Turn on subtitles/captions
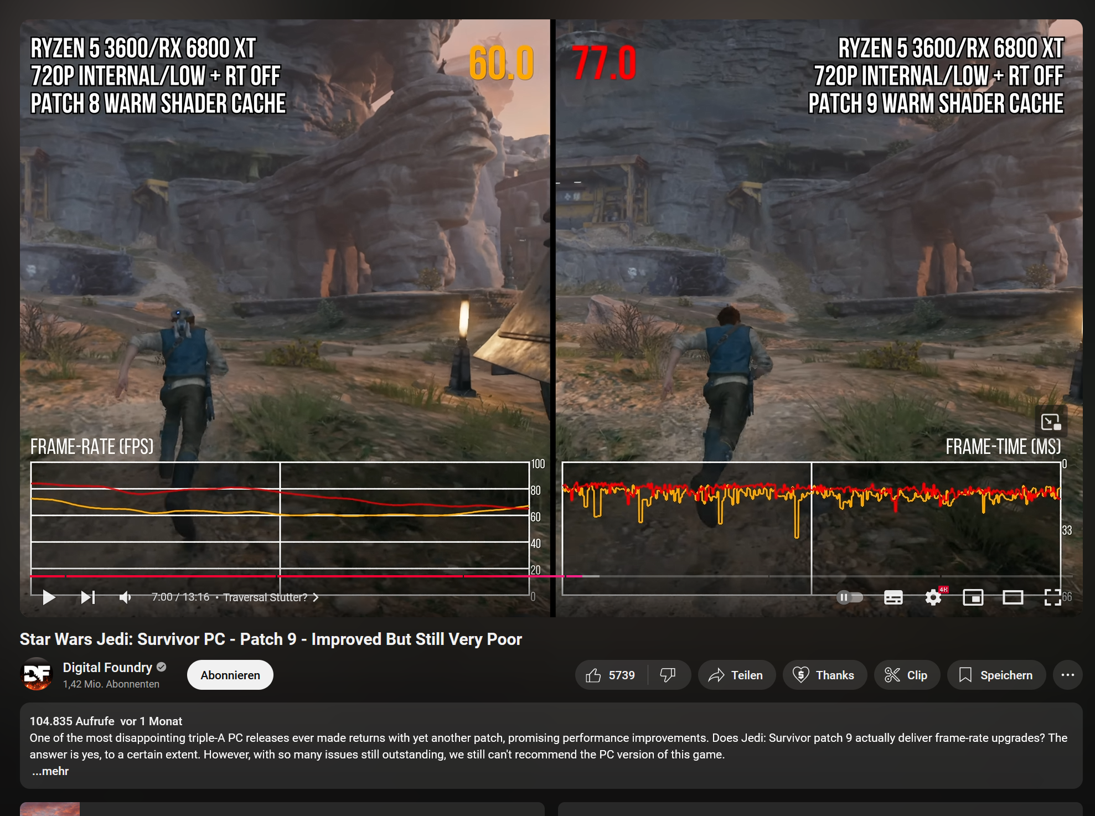 893,597
